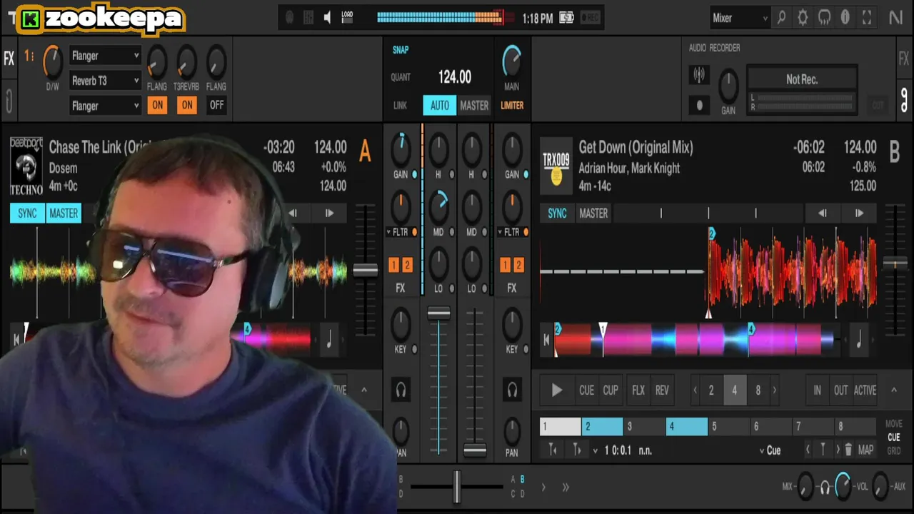Select empty hotcue slot 5

coord(728,426)
